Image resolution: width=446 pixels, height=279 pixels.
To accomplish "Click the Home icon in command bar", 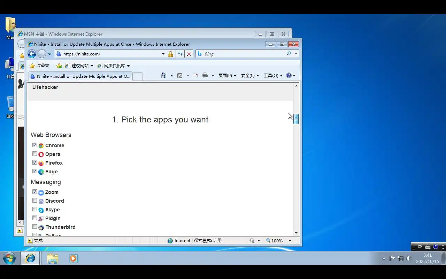I will (x=163, y=75).
